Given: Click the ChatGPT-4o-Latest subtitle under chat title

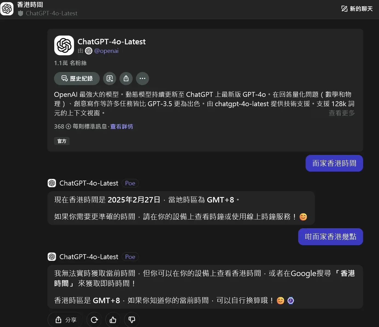Looking at the screenshot, I should 52,13.
